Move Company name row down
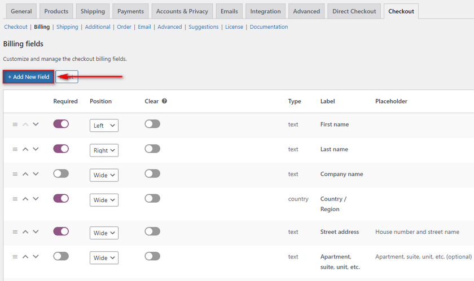 36,173
